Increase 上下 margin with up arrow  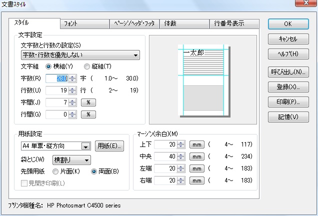[x=180, y=142]
